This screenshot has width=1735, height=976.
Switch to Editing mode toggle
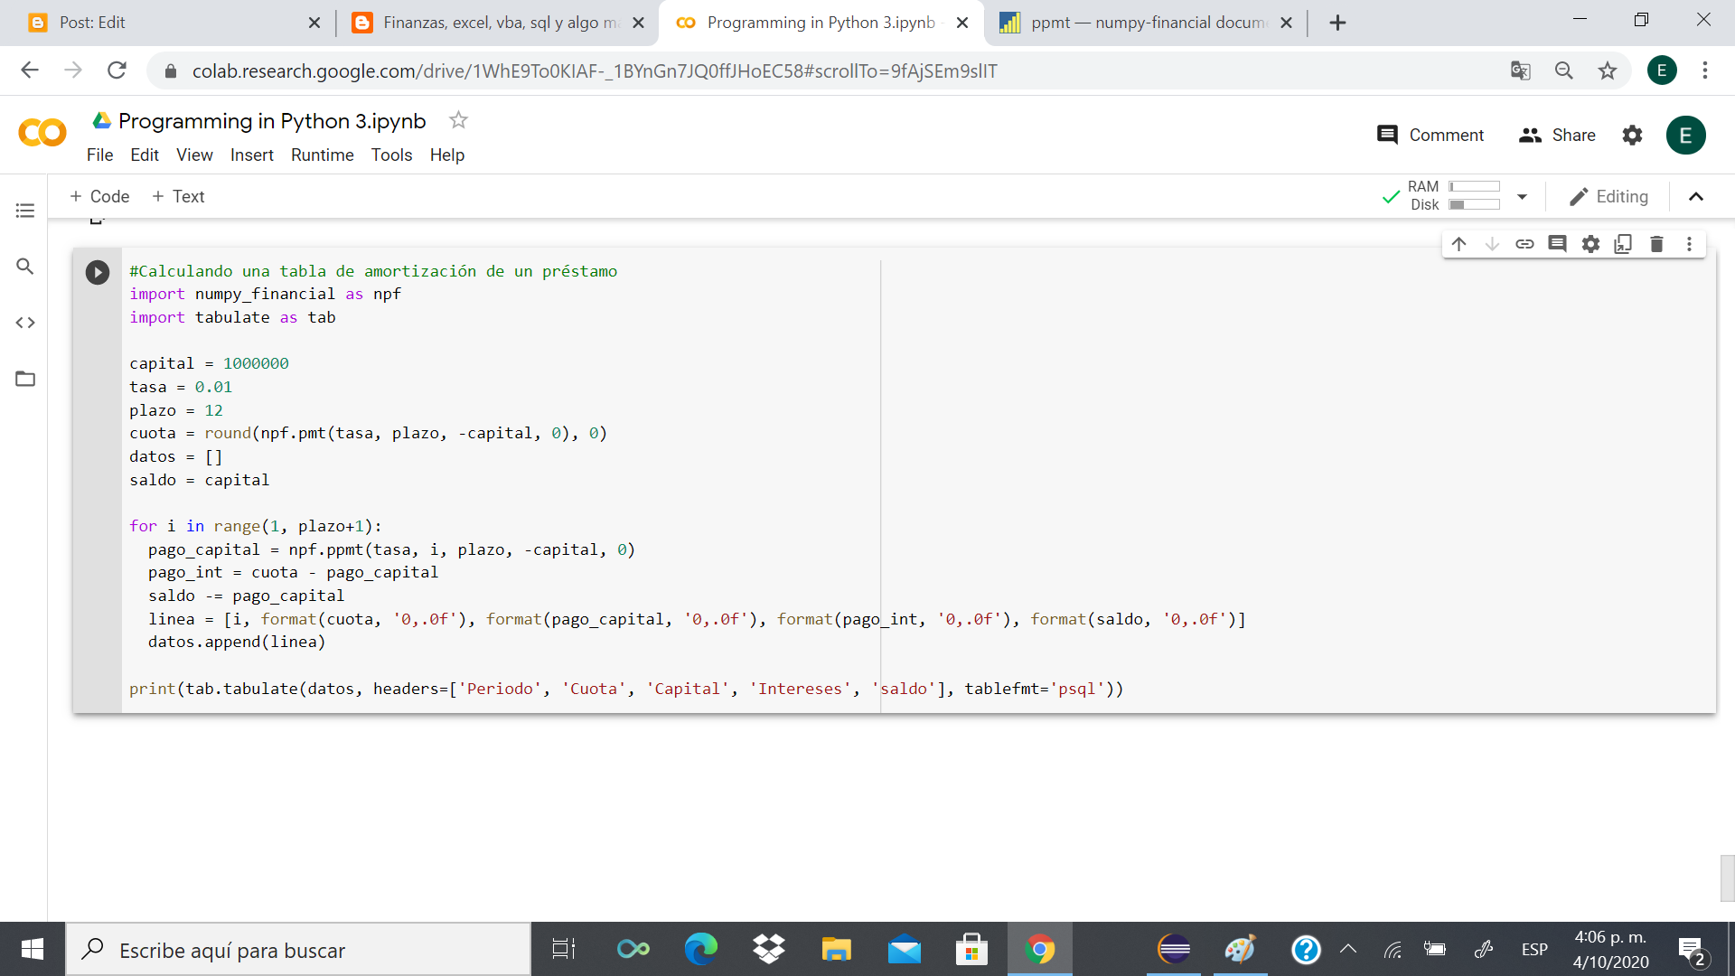[1609, 196]
